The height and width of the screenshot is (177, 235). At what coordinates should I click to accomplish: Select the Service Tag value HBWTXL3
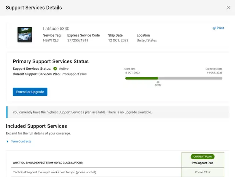[51, 40]
